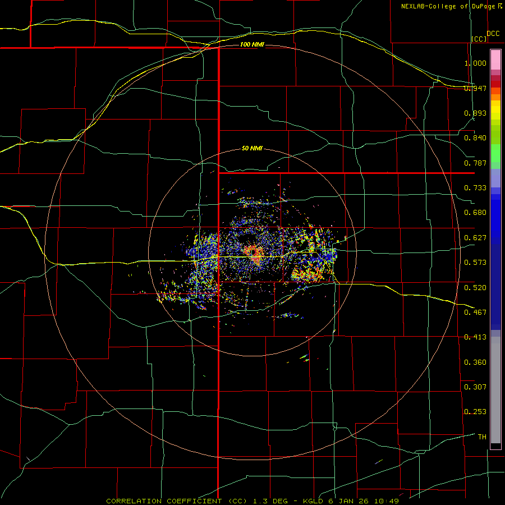
Task: Click the 0.253 value on the color scale
Action: (x=475, y=412)
